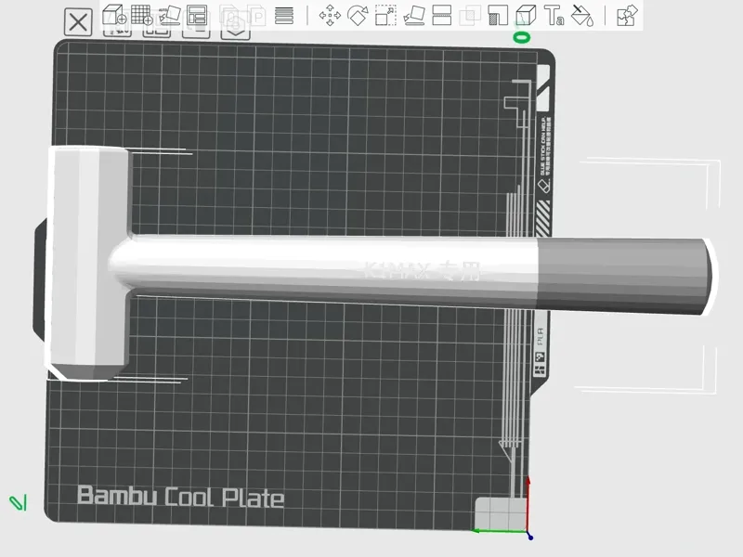Image resolution: width=743 pixels, height=557 pixels.
Task: Add a new plate with grid-plus icon
Action: click(x=142, y=15)
